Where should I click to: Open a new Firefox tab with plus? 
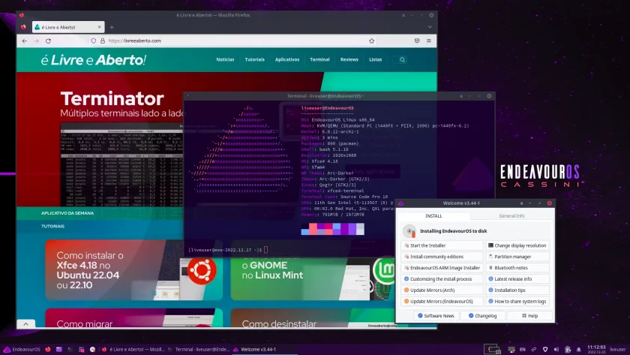click(x=112, y=27)
